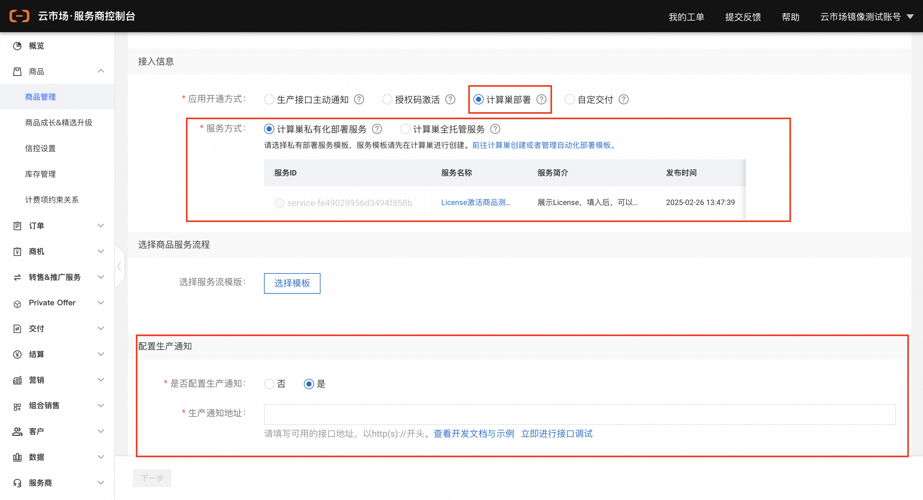Click the 商机 yen clipboard icon

coord(17,252)
